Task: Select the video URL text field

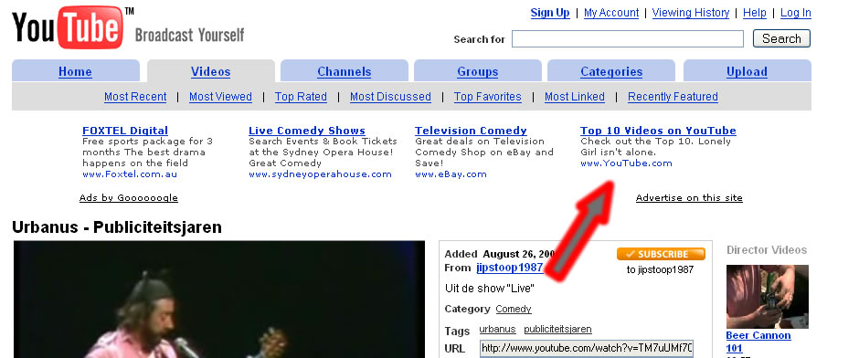Action: pos(586,348)
